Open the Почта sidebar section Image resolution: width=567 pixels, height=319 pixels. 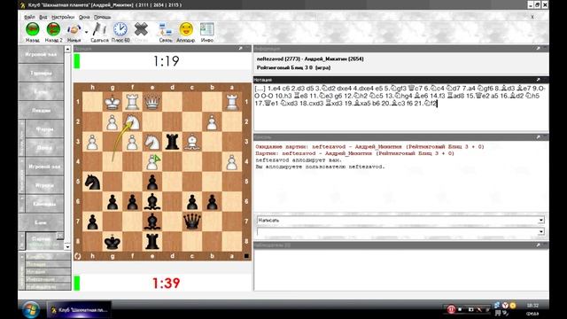point(44,148)
